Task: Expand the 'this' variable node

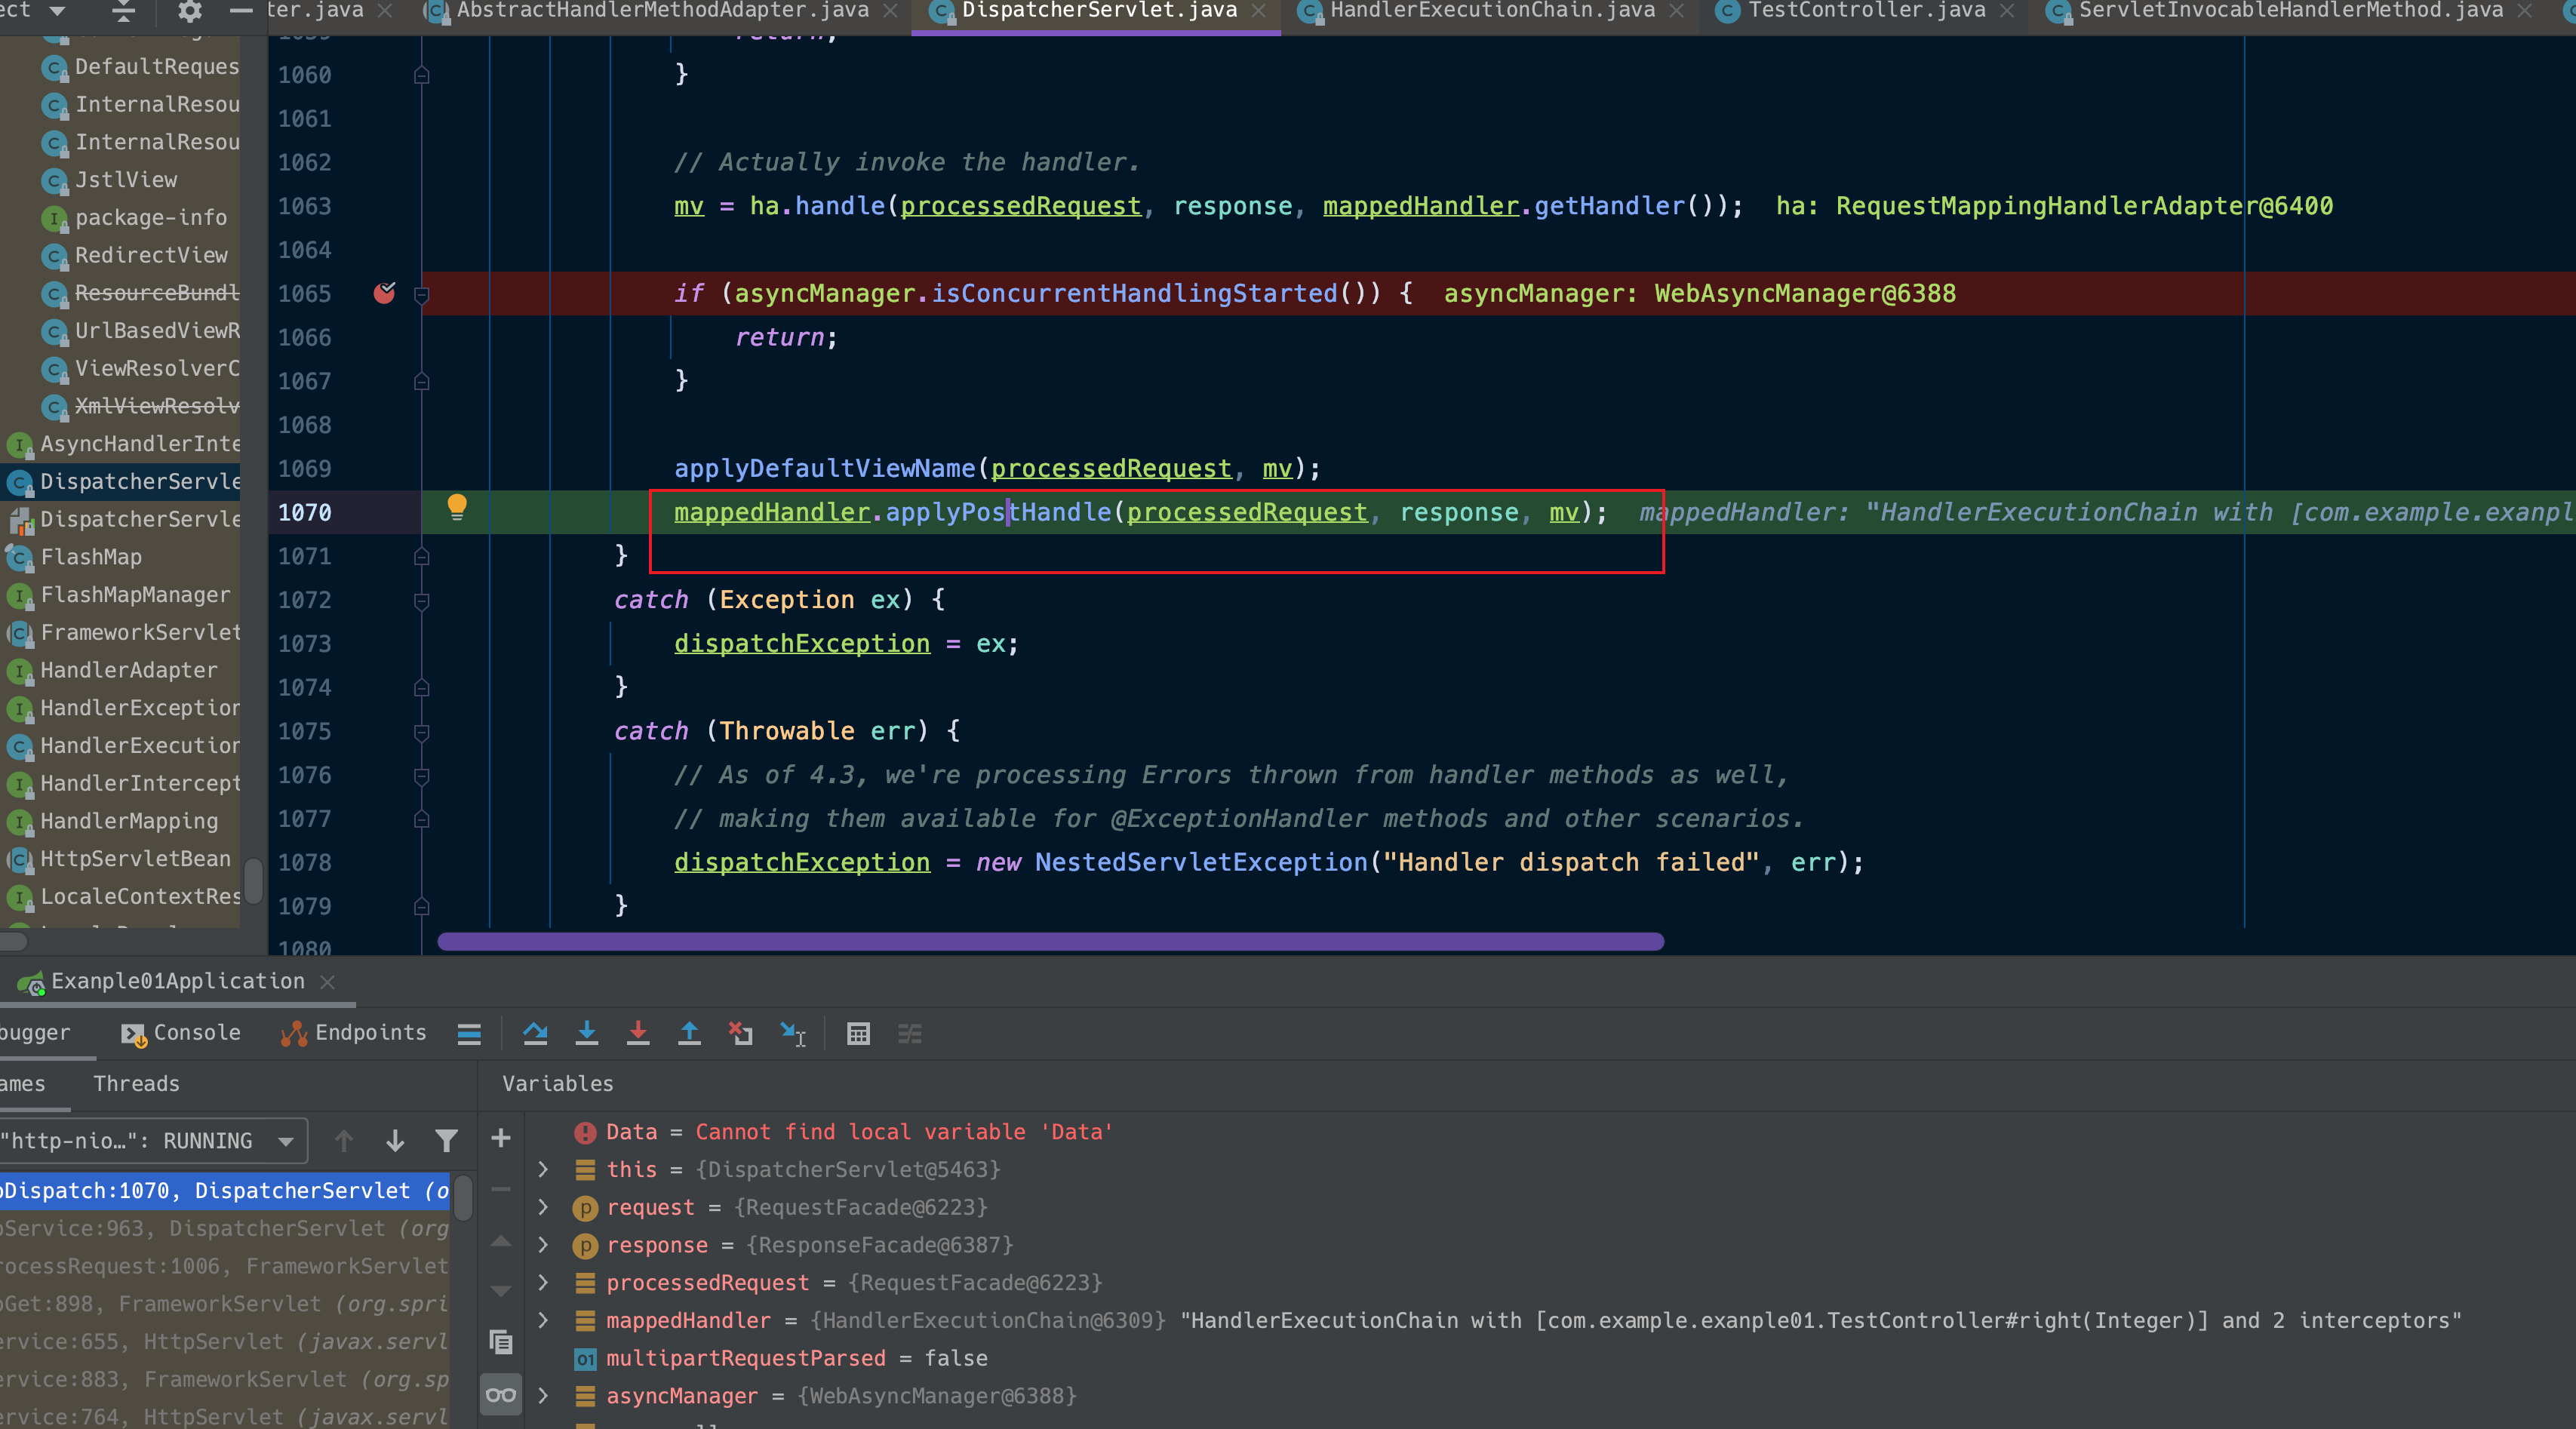Action: tap(543, 1169)
